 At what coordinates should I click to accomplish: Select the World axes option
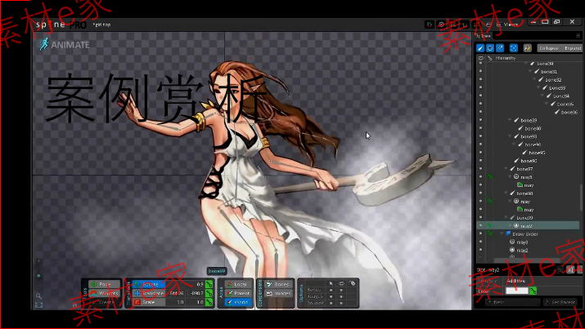point(238,302)
